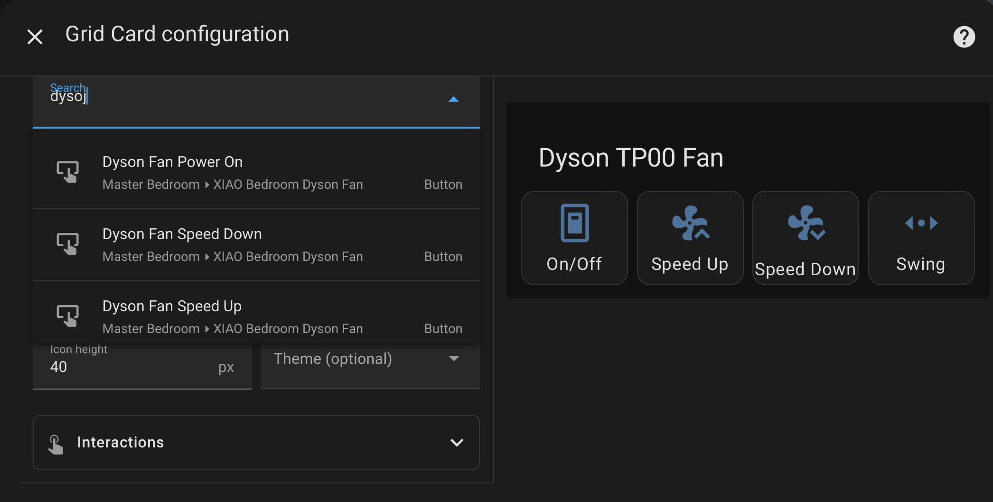Click the Speed Up preview button
This screenshot has height=502, width=993.
(x=690, y=238)
